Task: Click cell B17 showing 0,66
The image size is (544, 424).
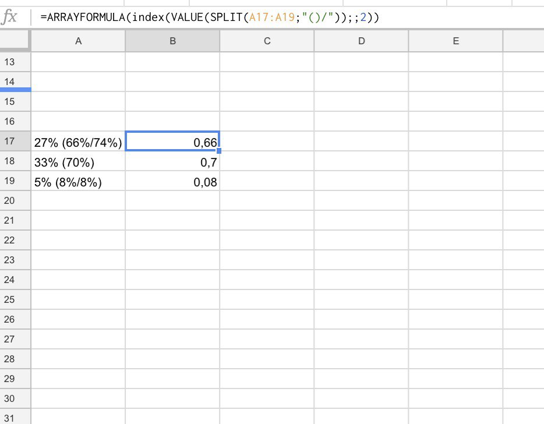Action: (x=172, y=141)
